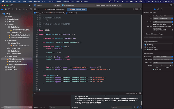Expand the Resources folder disclosure arrow
174x109 pixels.
5,56
